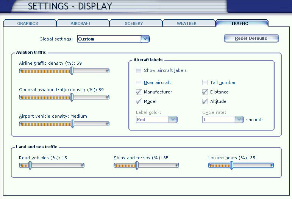Toggle the Tail number checkbox
This screenshot has height=199, width=292.
pyautogui.click(x=205, y=82)
